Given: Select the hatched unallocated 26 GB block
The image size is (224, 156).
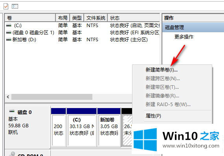Looking at the screenshot, I should [127, 127].
